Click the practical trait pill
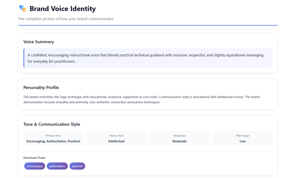This screenshot has width=298, height=178. click(77, 166)
